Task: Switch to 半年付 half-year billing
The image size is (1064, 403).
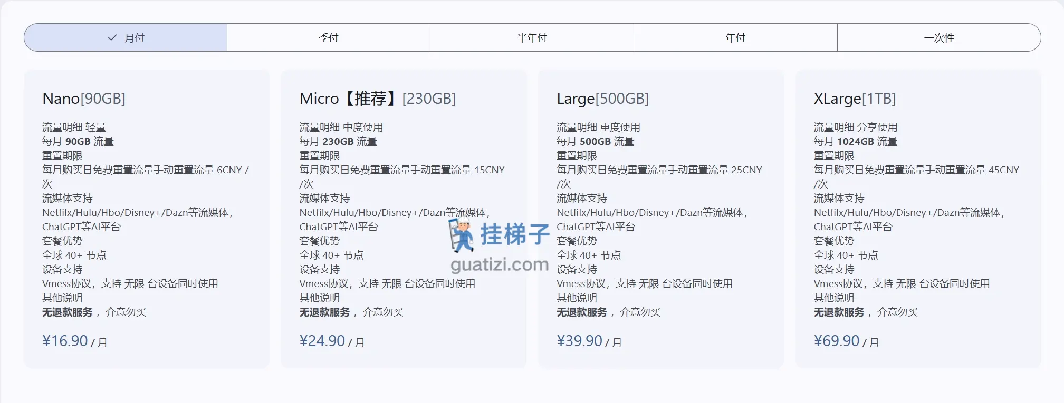Action: [x=532, y=38]
